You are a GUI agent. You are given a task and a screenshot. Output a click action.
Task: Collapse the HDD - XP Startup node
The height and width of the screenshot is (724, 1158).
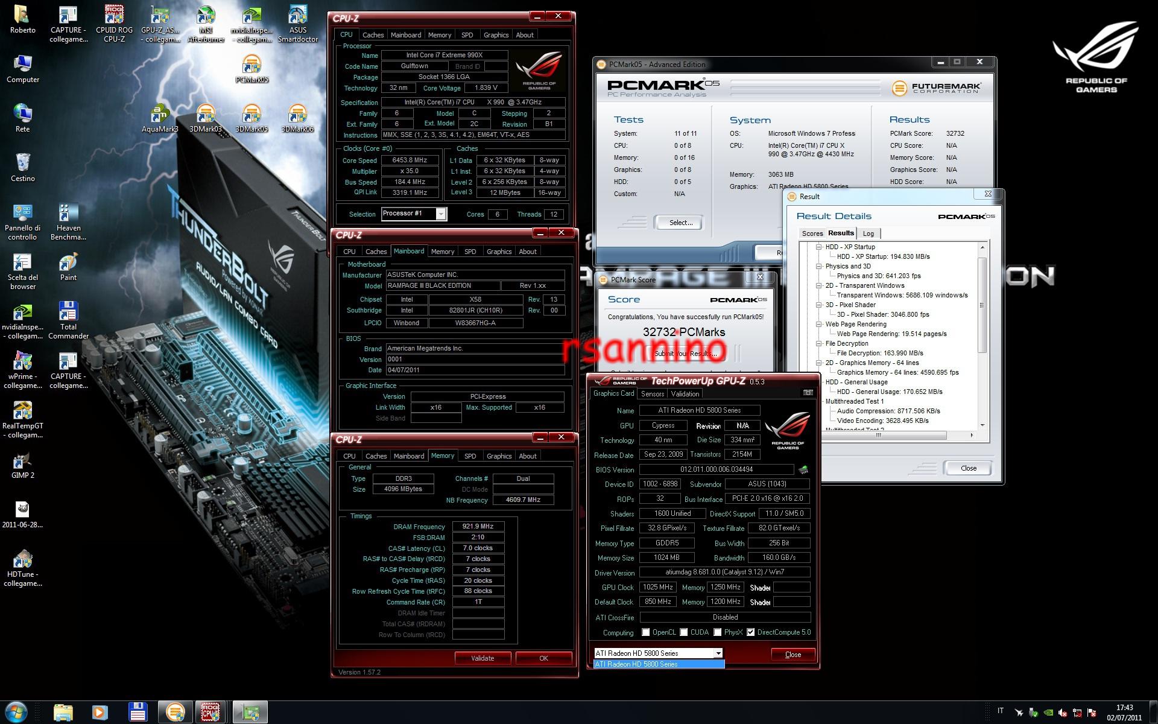(x=819, y=247)
